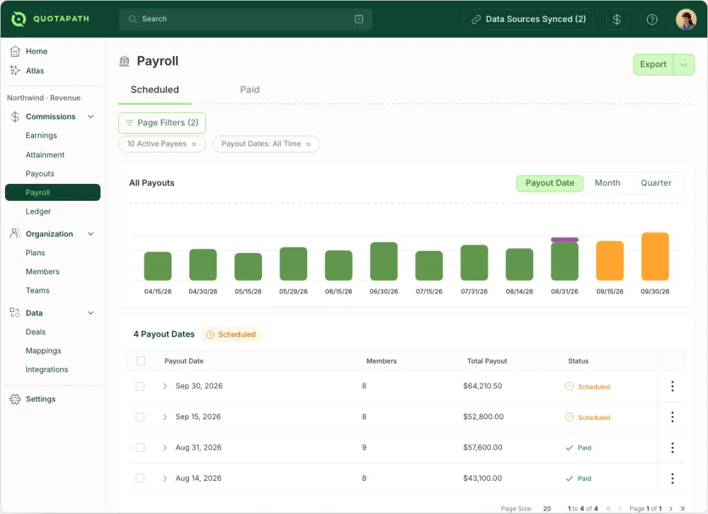Open Page Filters (2)
This screenshot has height=514, width=708.
click(162, 122)
